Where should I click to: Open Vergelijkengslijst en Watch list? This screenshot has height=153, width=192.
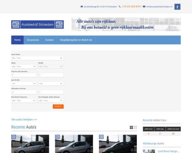(76, 40)
